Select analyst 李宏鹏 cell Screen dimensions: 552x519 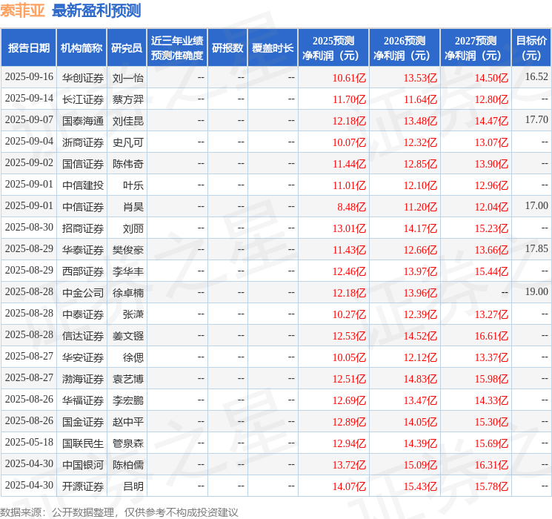pos(127,400)
